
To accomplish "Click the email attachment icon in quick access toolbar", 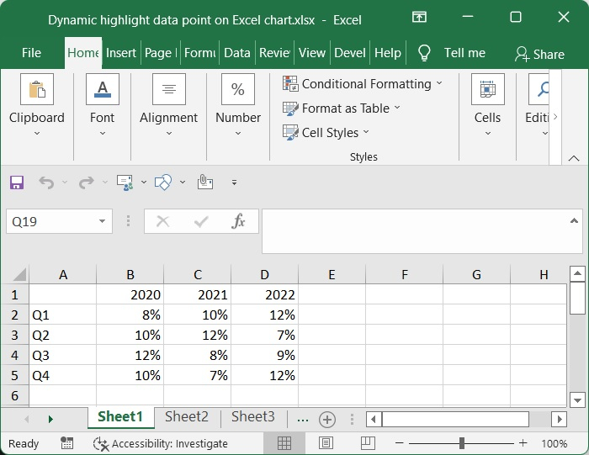I will tap(204, 182).
